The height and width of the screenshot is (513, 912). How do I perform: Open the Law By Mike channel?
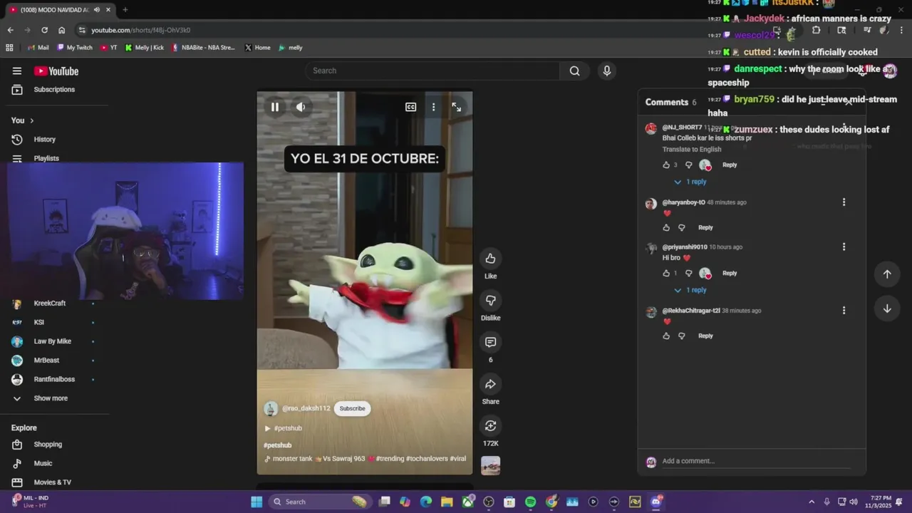[54, 341]
